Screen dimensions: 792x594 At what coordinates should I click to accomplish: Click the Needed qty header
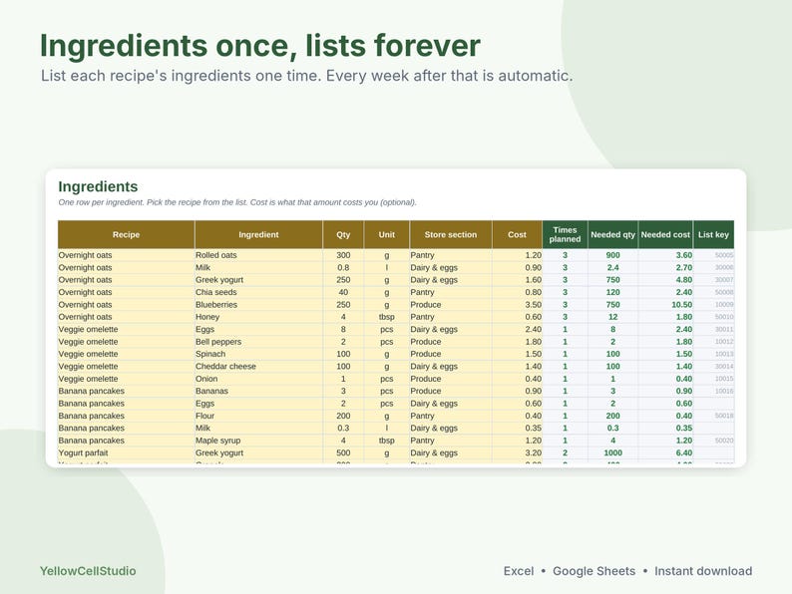coord(612,234)
